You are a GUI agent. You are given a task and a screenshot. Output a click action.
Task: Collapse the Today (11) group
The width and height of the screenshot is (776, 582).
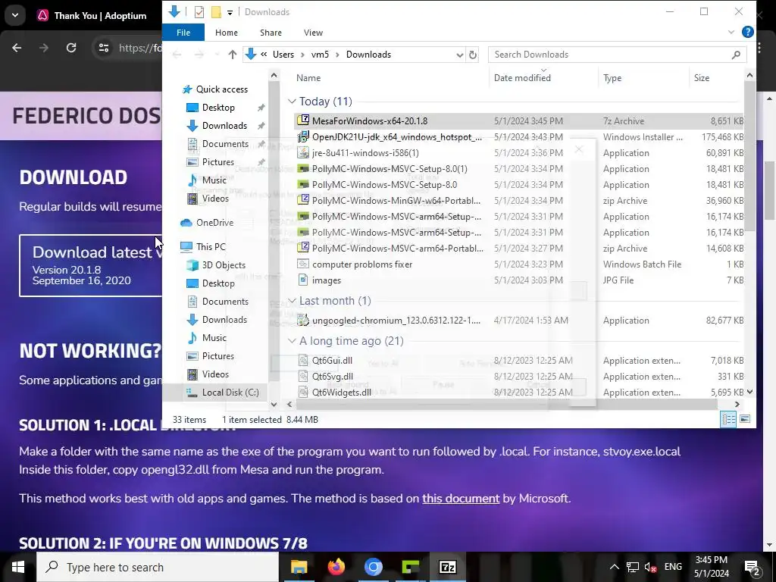point(292,102)
